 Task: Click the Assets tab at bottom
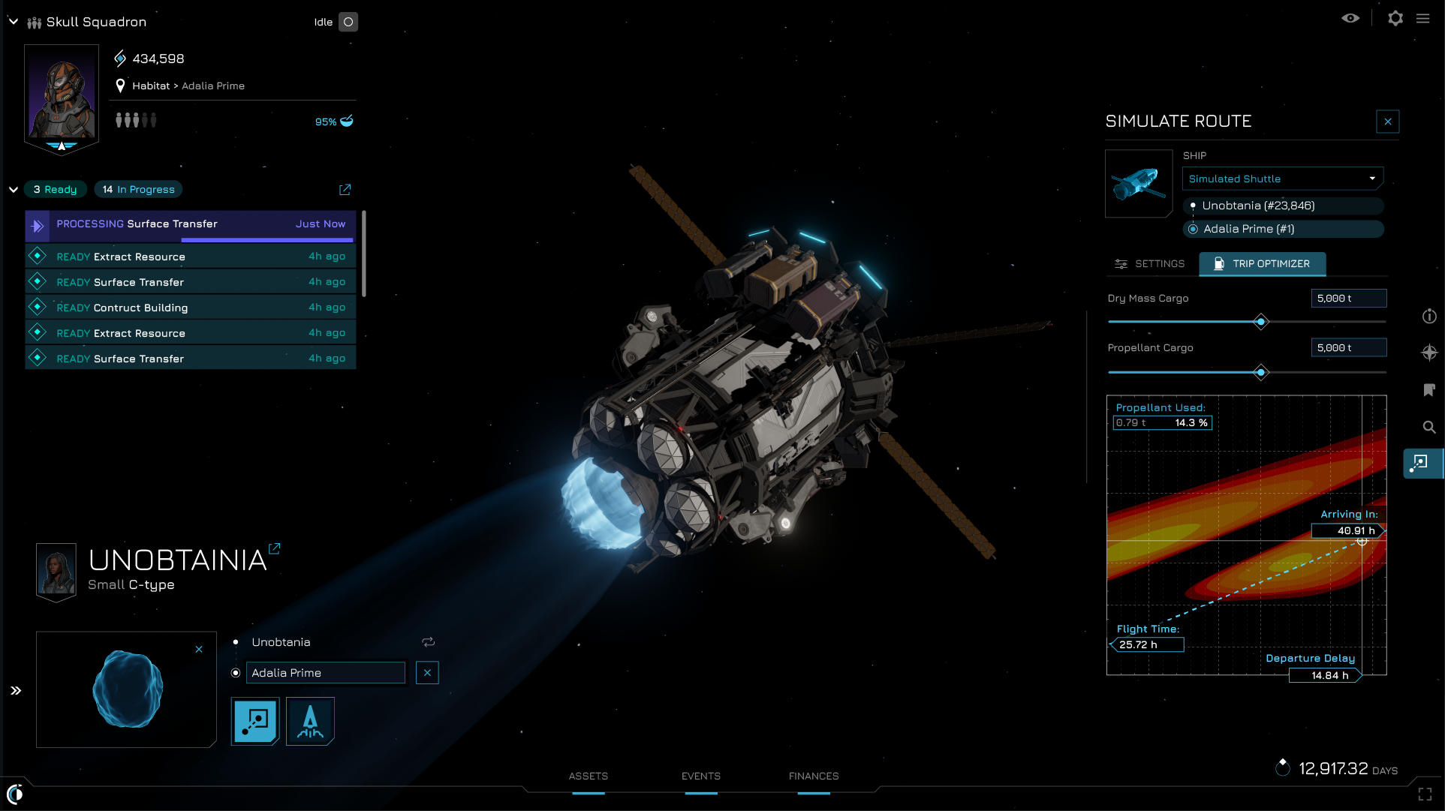[589, 776]
